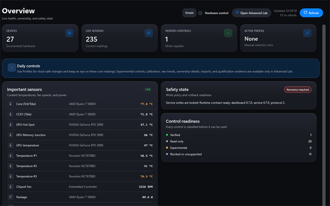The width and height of the screenshot is (330, 206).
Task: Refresh the overview data
Action: (x=311, y=13)
